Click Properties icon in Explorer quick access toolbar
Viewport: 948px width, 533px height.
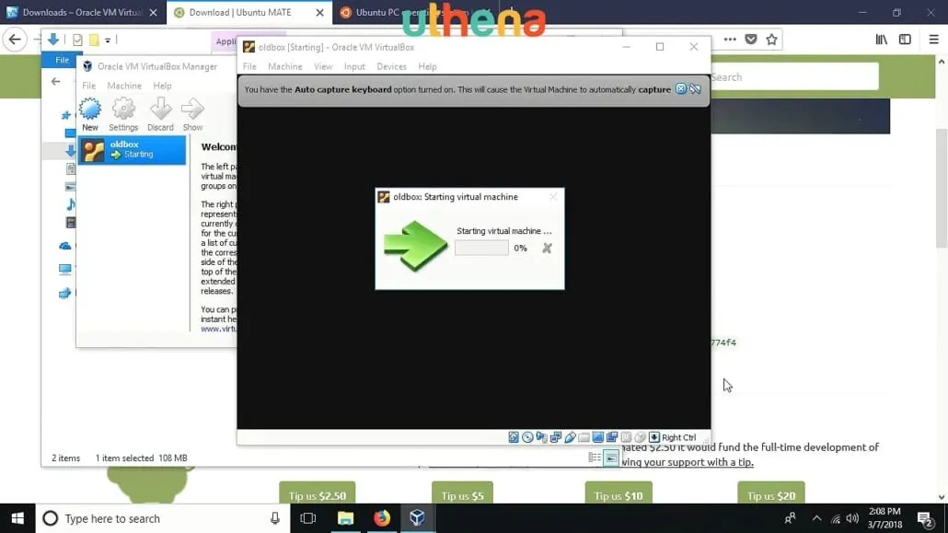77,40
